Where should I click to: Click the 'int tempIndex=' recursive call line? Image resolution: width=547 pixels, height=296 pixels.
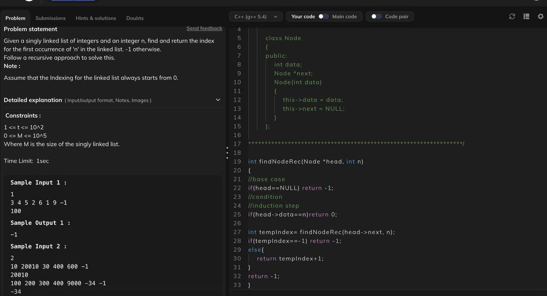[321, 232]
